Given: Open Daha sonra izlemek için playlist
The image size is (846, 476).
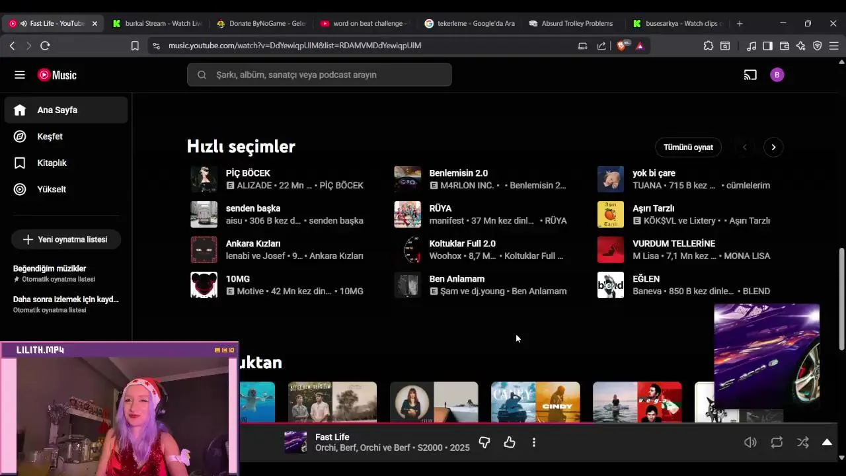Looking at the screenshot, I should tap(66, 304).
